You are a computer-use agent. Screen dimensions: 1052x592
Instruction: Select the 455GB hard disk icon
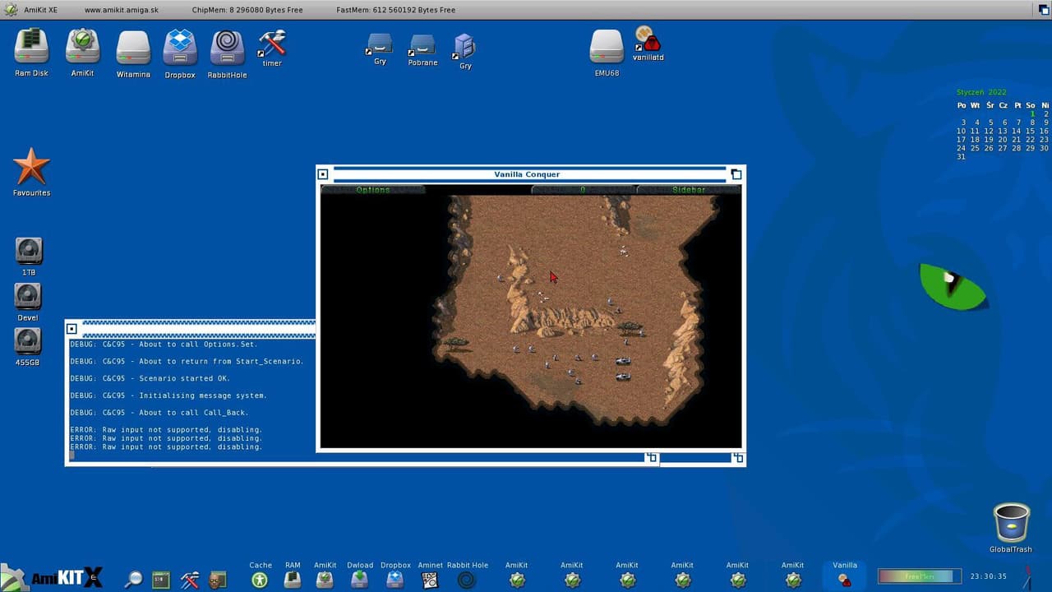[x=28, y=341]
